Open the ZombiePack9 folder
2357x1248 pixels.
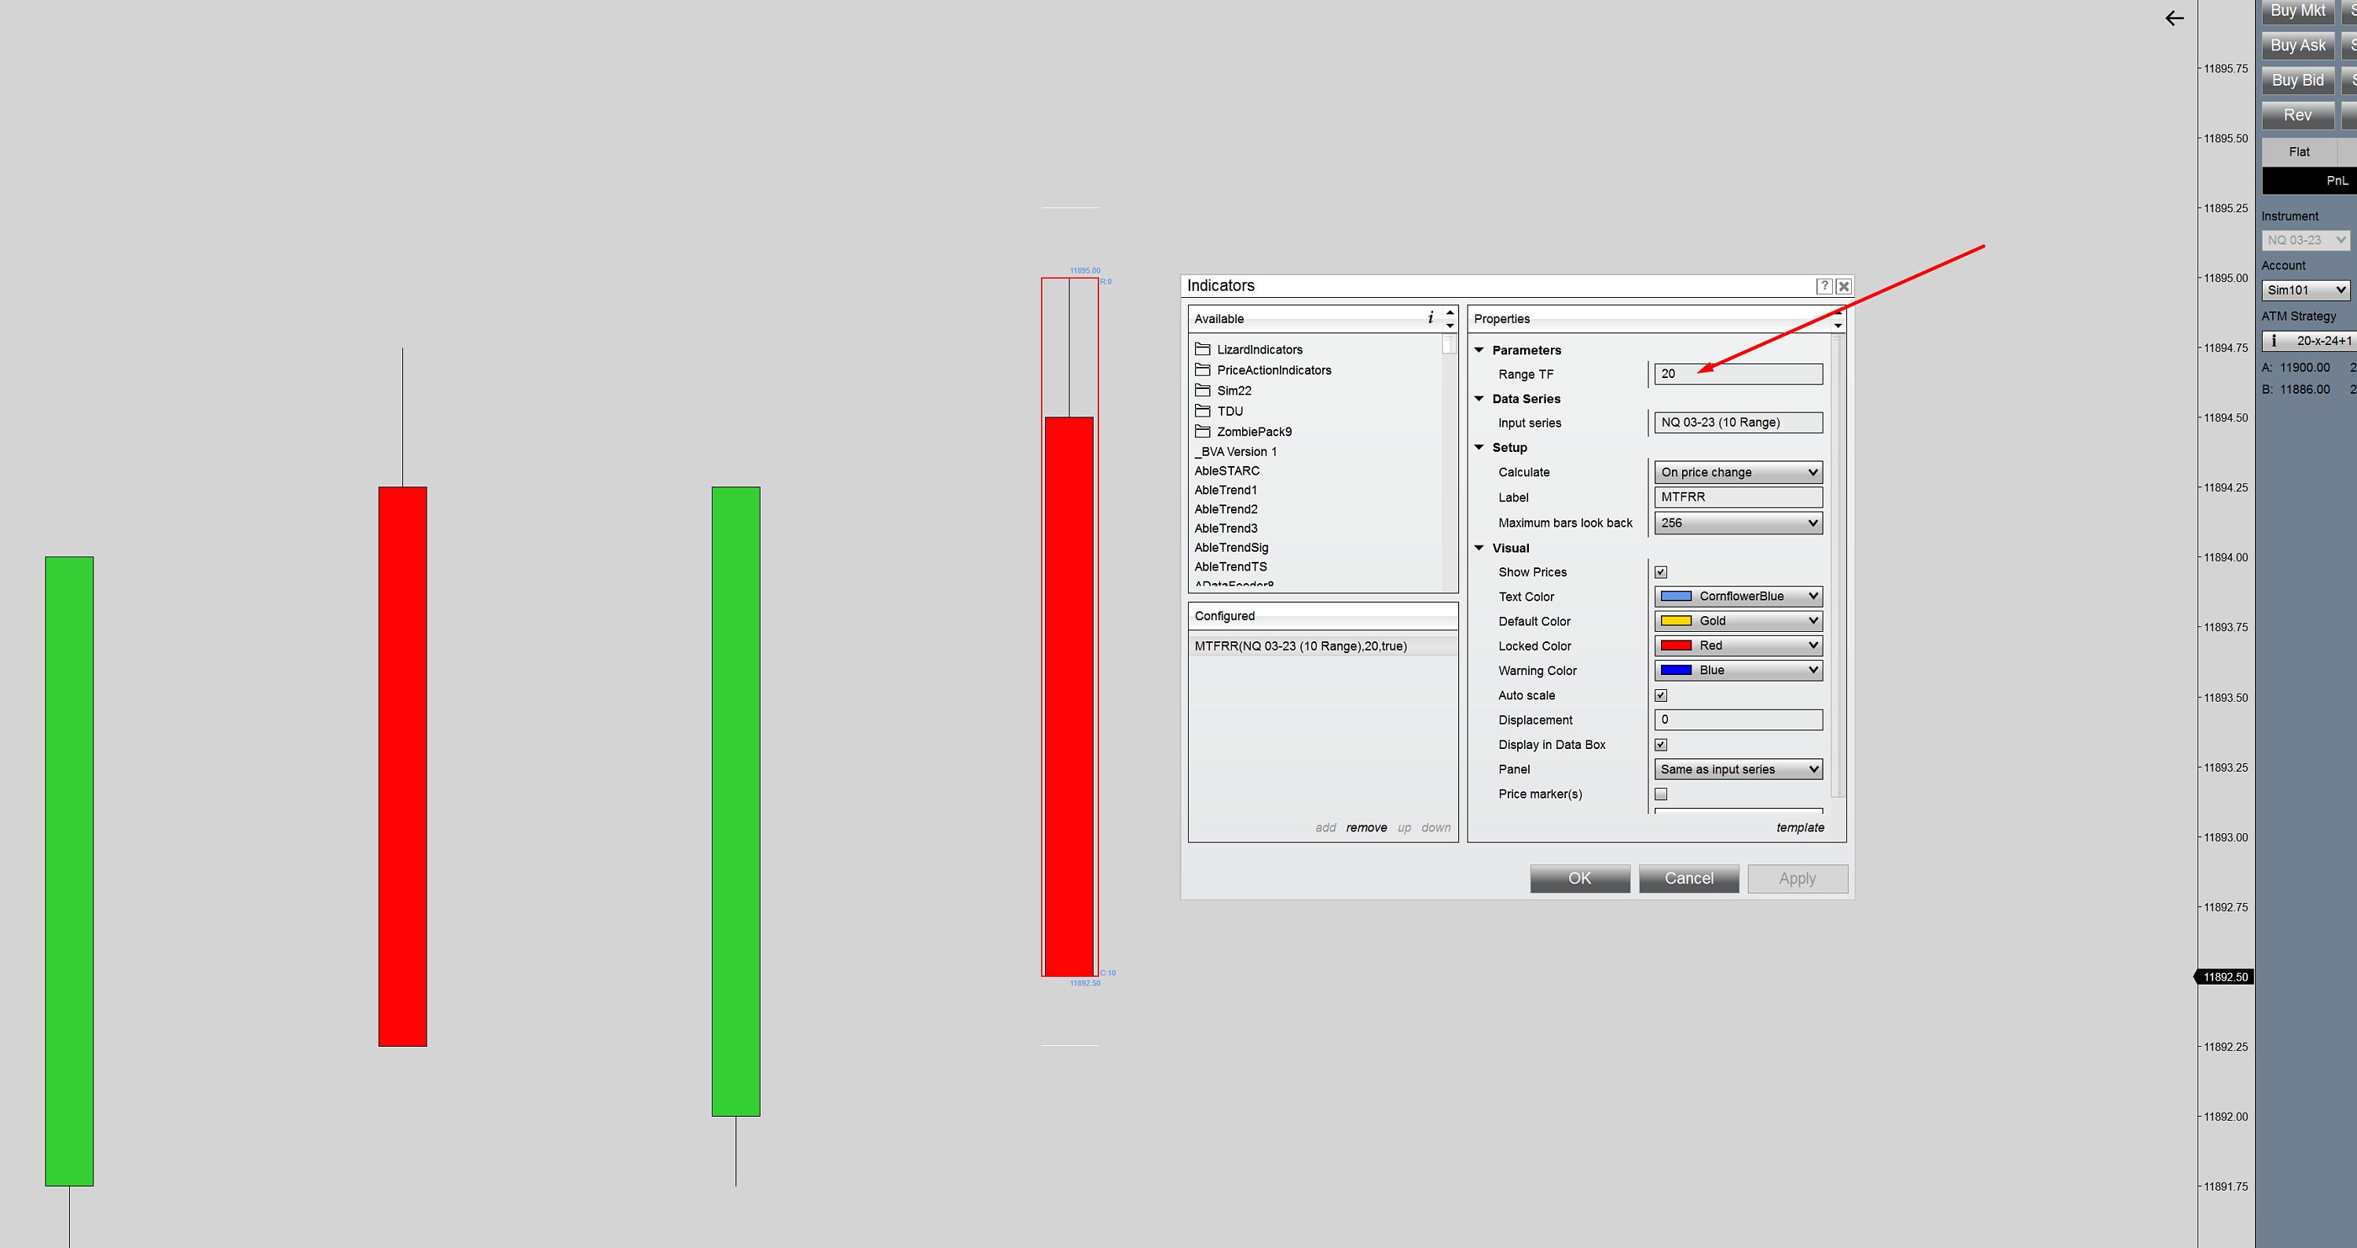click(x=1255, y=431)
